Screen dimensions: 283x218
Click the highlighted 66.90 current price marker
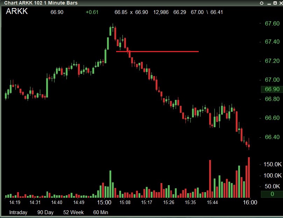(272, 89)
